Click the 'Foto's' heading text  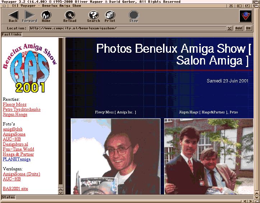(x=9, y=124)
